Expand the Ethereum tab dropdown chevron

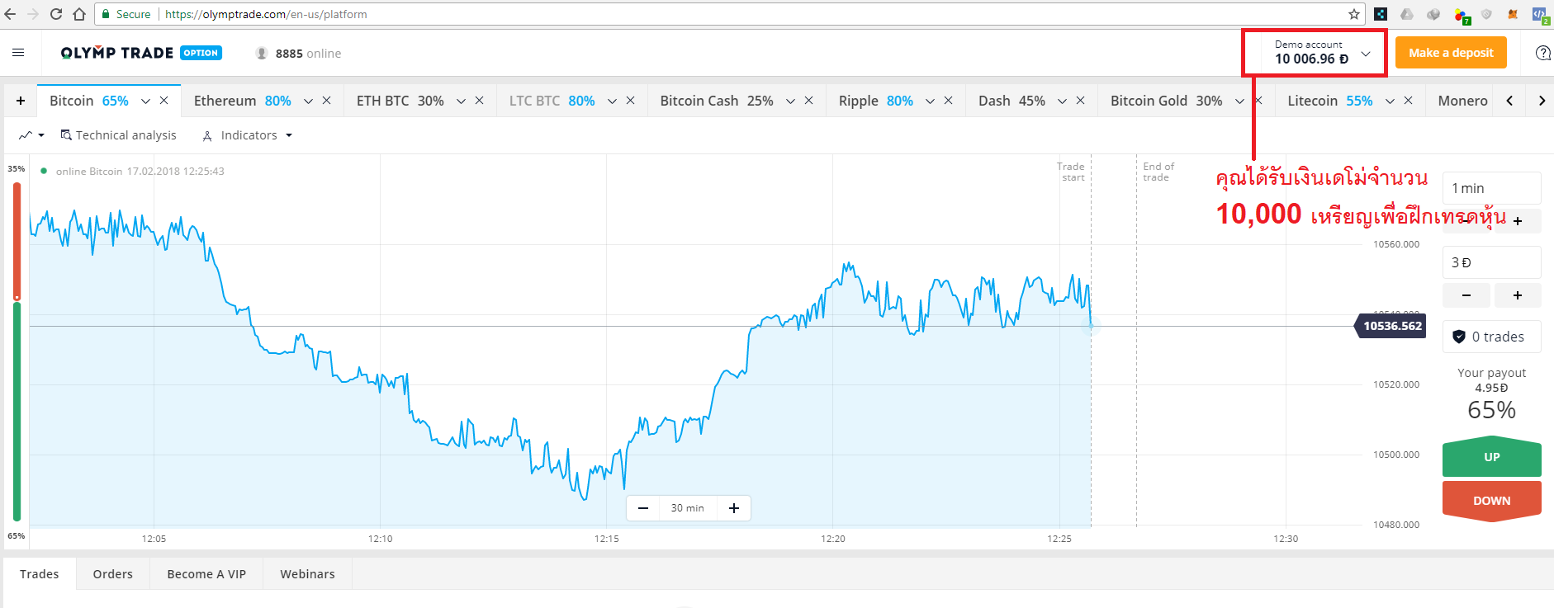point(308,101)
